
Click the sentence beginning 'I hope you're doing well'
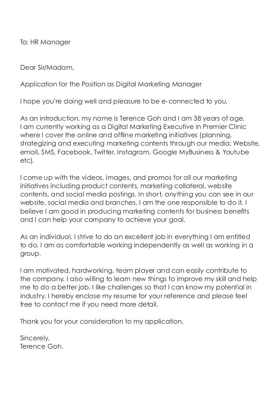click(x=124, y=101)
